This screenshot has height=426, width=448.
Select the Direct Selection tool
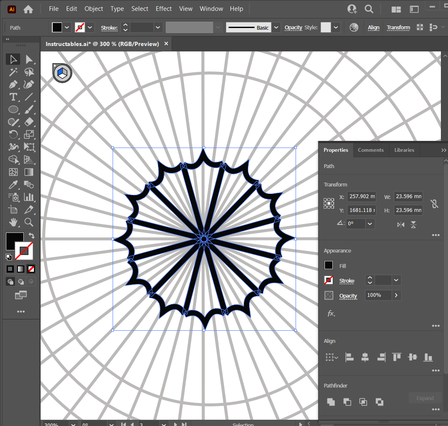pyautogui.click(x=29, y=59)
